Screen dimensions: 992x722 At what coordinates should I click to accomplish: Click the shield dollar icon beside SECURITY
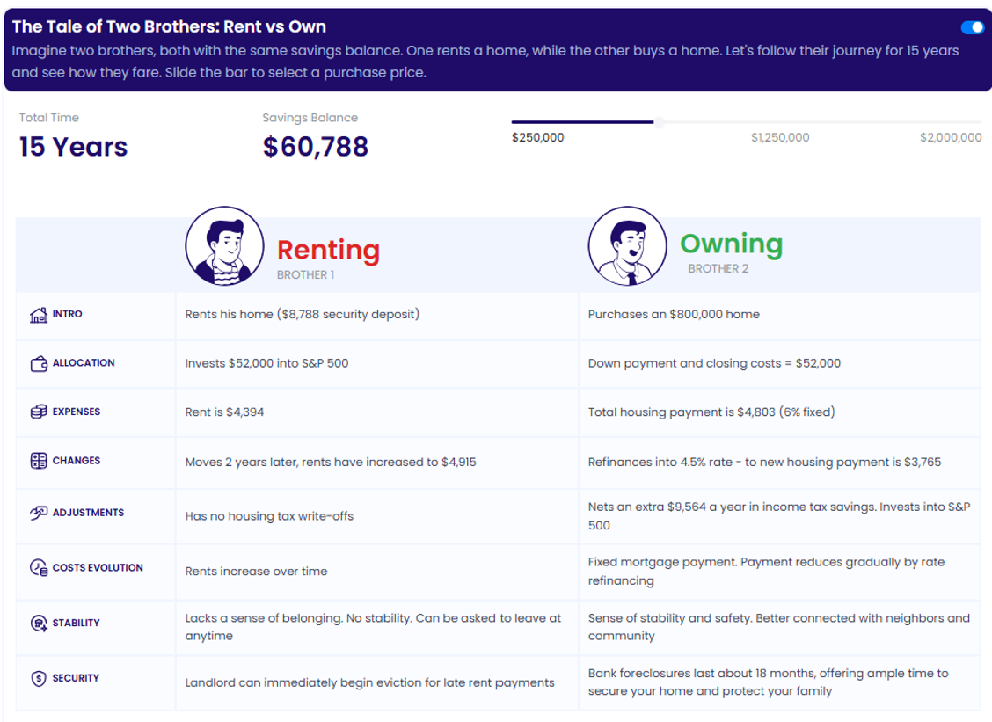[x=38, y=678]
